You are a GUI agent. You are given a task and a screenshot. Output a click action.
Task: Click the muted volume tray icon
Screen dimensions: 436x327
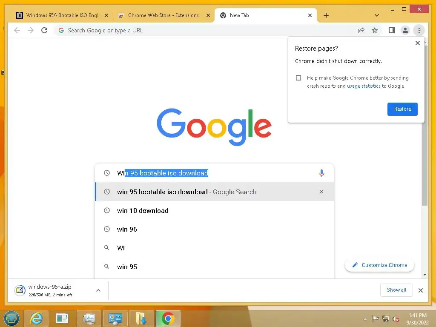[396, 318]
